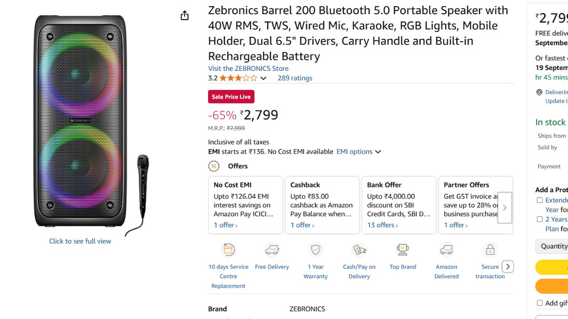
Task: Click the 10 days Service Centre Replacement icon
Action: click(229, 250)
